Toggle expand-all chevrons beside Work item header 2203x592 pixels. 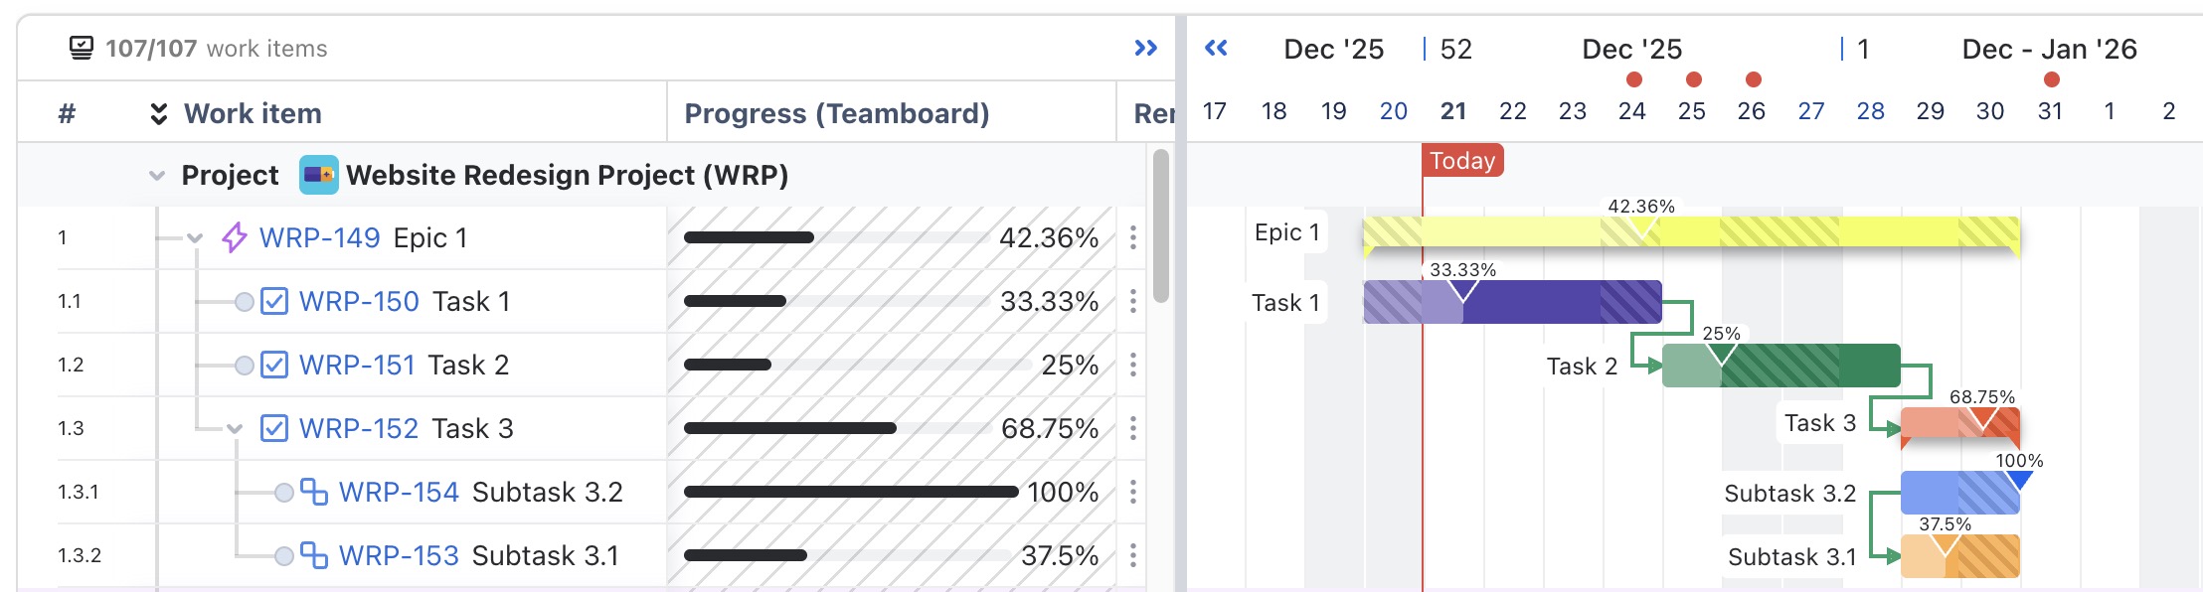click(x=158, y=114)
